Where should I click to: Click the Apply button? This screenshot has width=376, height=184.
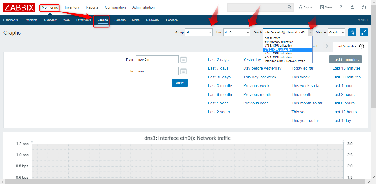coord(180,83)
